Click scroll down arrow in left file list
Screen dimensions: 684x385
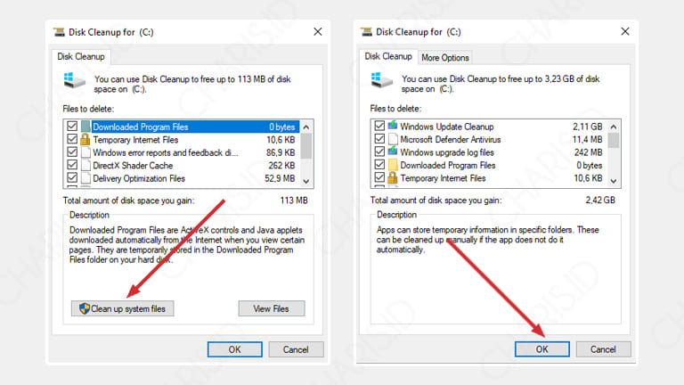coord(306,181)
